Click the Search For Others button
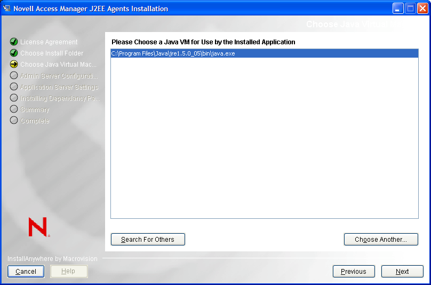431x285 pixels. (x=148, y=239)
